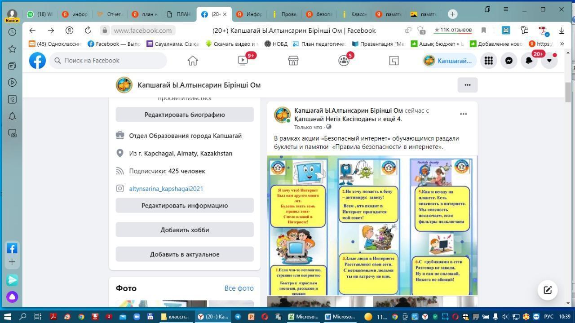Click Все фото link
This screenshot has height=323, width=575.
239,288
